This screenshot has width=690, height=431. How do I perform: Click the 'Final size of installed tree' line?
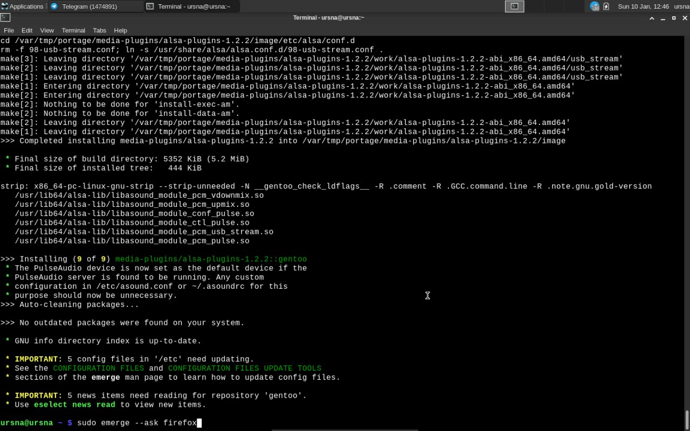pyautogui.click(x=103, y=168)
